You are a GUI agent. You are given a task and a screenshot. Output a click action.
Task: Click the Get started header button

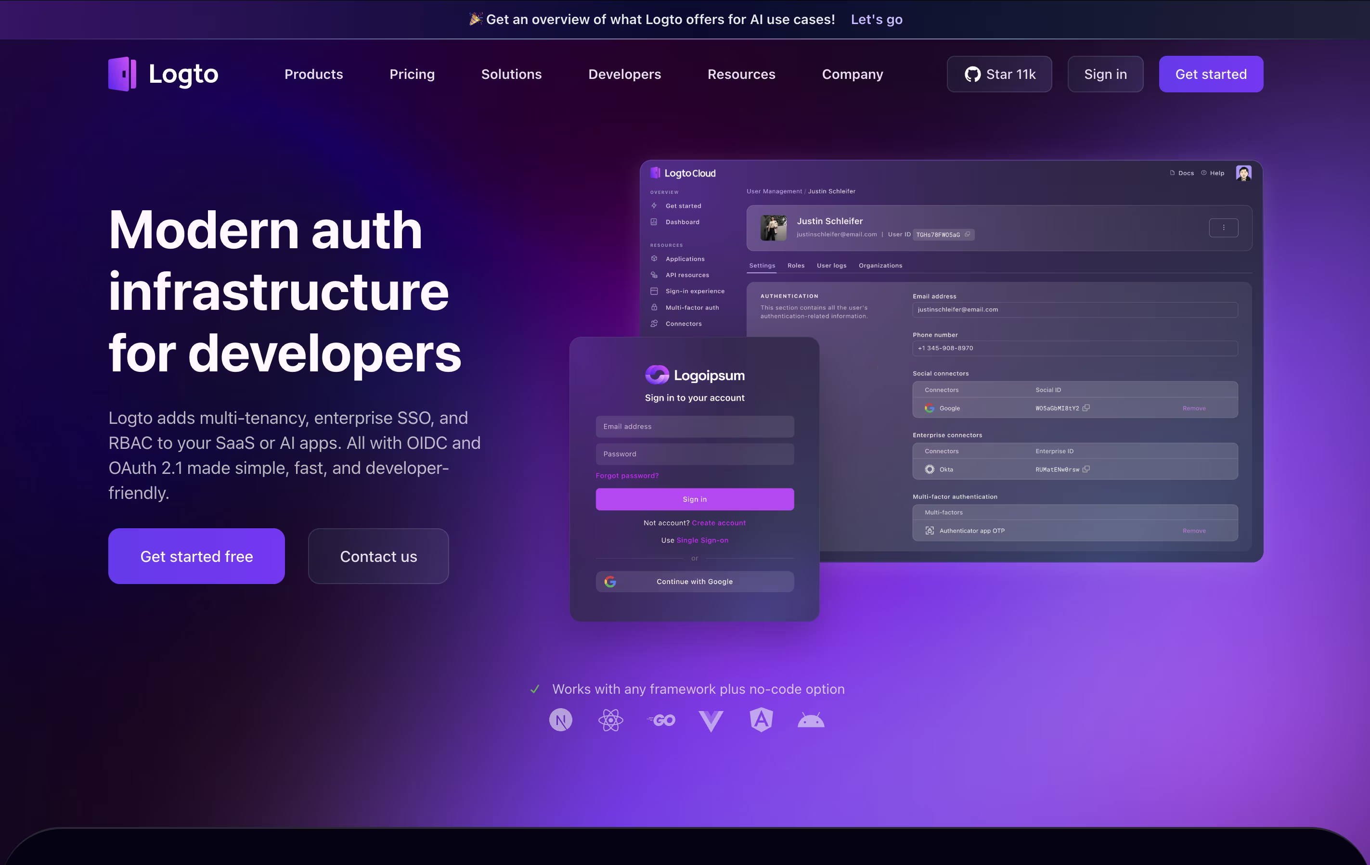(1211, 74)
